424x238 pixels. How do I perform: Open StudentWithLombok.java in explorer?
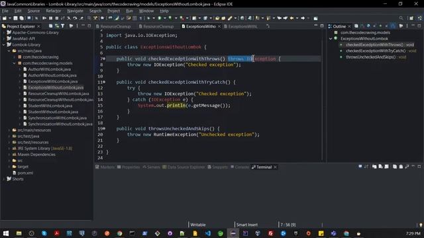point(50,106)
